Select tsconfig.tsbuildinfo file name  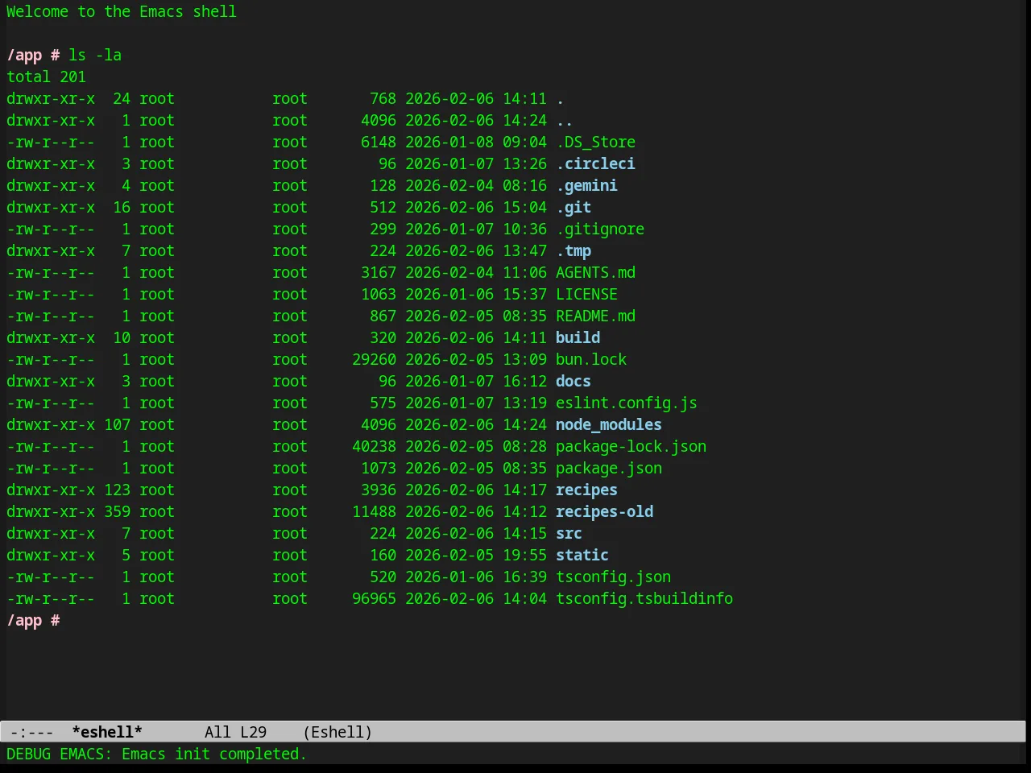tap(644, 599)
